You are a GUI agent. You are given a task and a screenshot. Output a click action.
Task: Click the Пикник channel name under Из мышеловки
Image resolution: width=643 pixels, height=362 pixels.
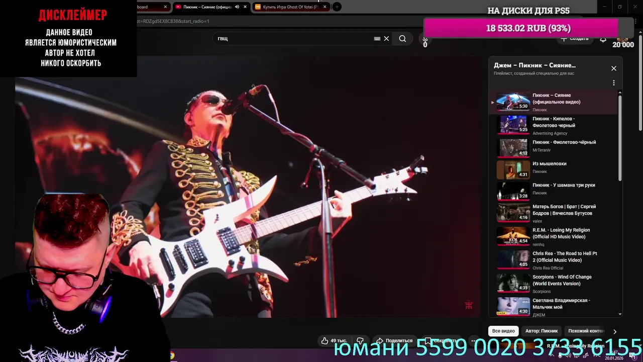click(540, 171)
